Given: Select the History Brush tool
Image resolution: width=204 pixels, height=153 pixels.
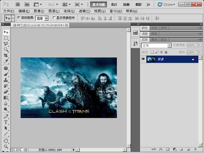Looking at the screenshot, I should pos(6,86).
